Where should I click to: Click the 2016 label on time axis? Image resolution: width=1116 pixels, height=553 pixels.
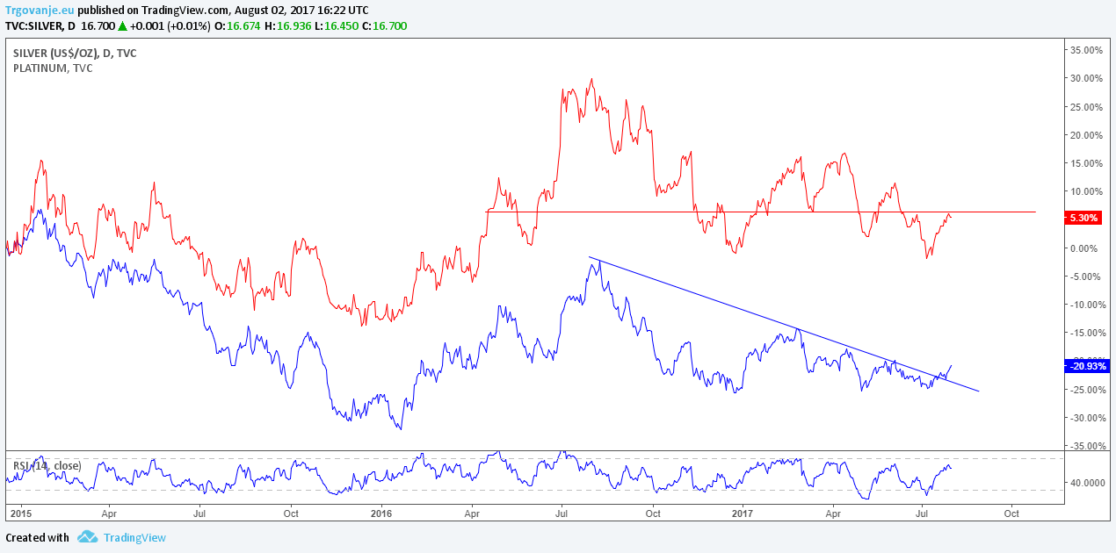click(x=381, y=513)
